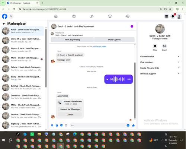Expand Customize chat section
This screenshot has width=186, height=149.
[160, 57]
